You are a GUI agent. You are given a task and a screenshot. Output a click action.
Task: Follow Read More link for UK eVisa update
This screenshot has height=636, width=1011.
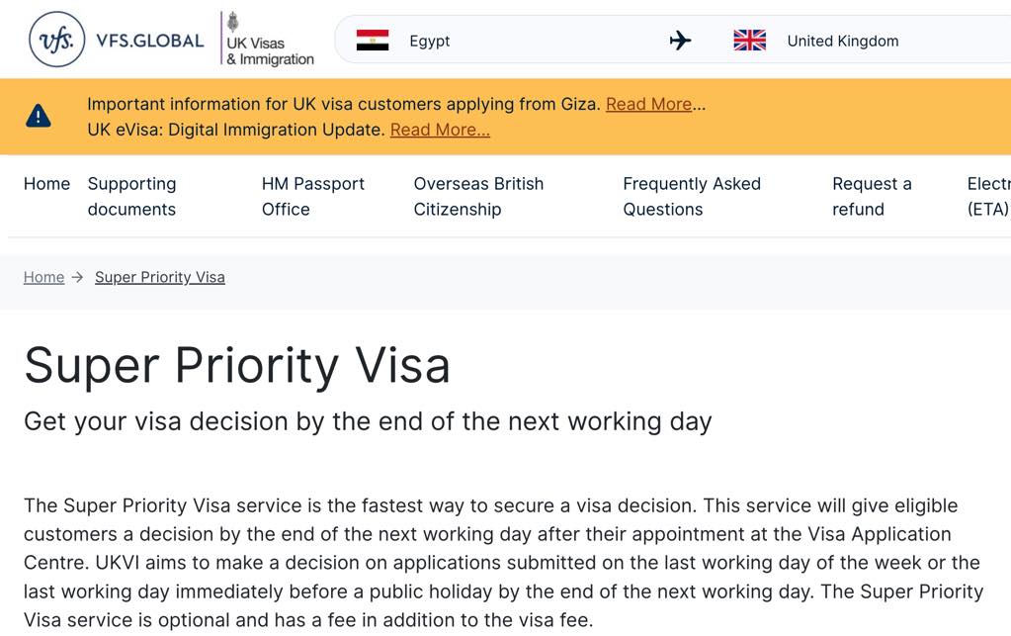point(440,130)
